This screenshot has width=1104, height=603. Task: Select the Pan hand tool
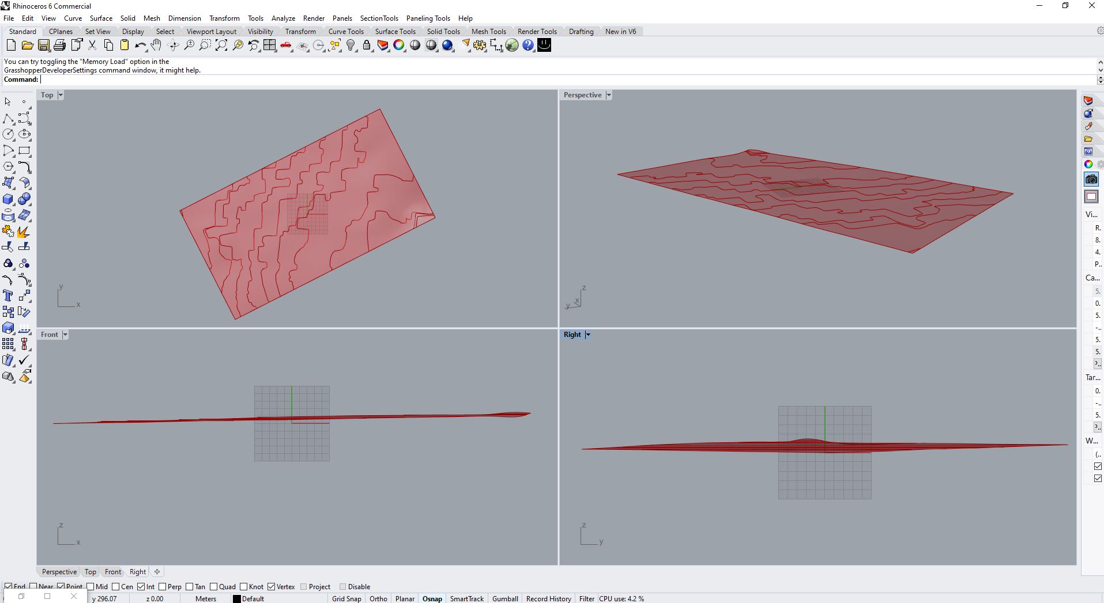(x=156, y=45)
